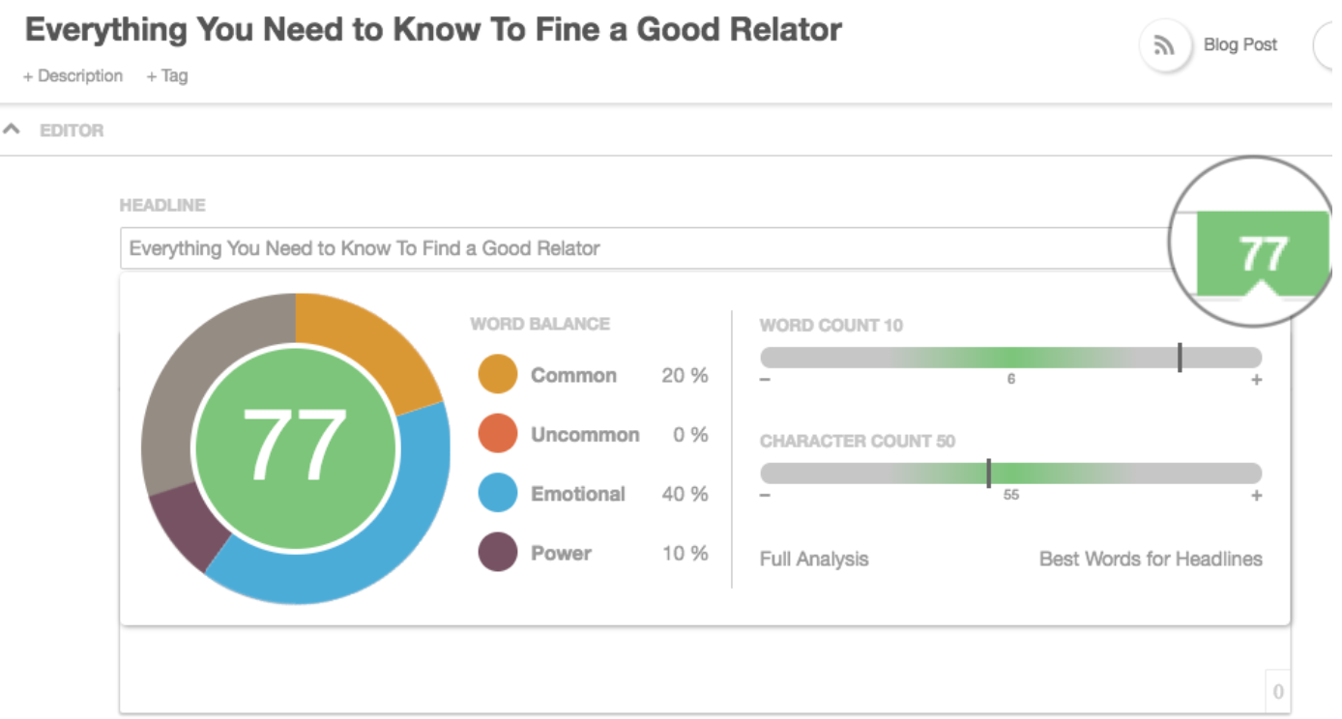Click the green 77 headline score badge
This screenshot has height=719, width=1342.
[x=1263, y=254]
